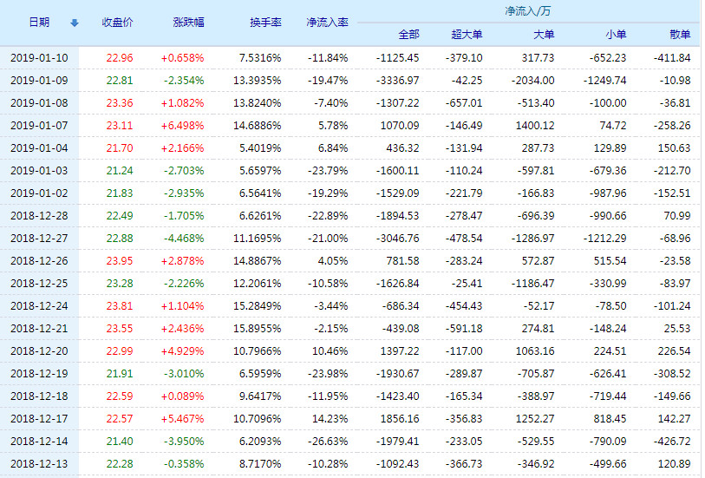Choose the 大单 sub-column header

pos(544,35)
